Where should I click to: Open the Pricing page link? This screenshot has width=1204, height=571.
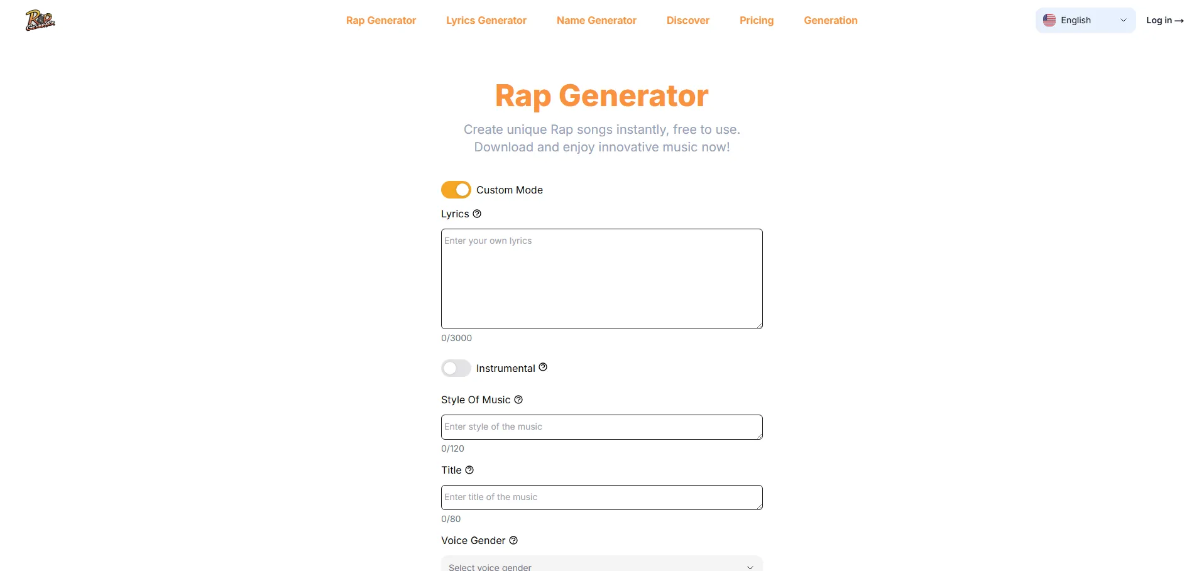[x=757, y=20]
